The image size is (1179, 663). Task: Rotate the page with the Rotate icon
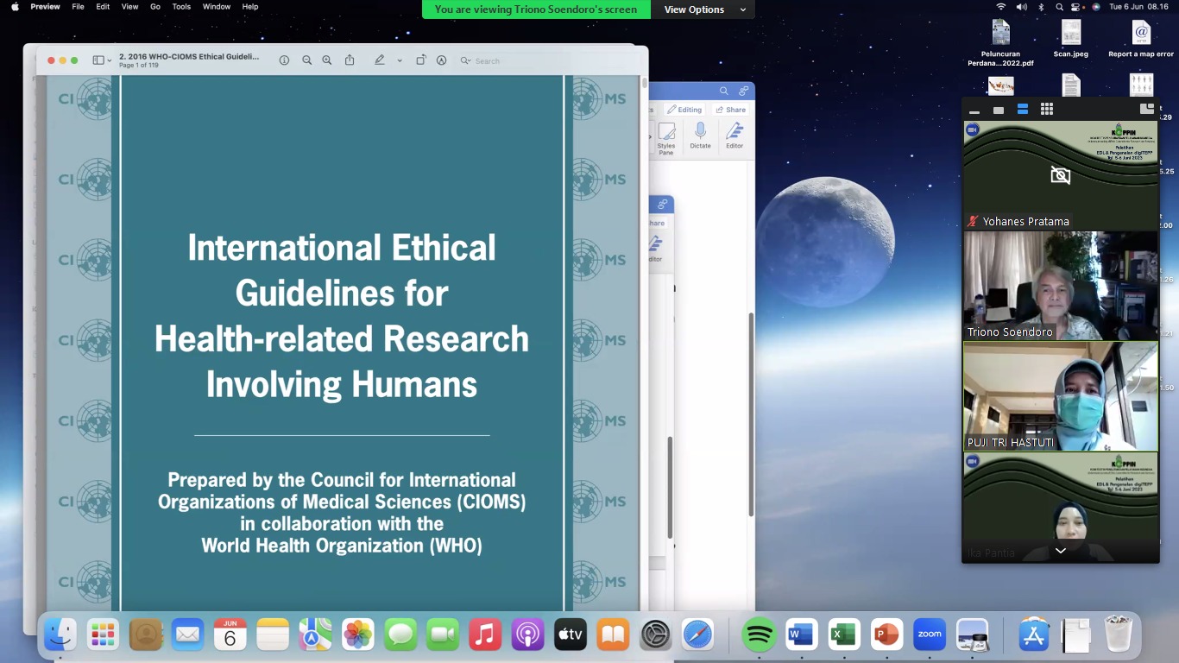click(x=420, y=60)
